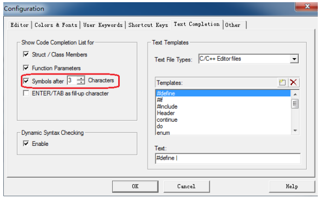Image resolution: width=320 pixels, height=199 pixels.
Task: Delete template with red X icon
Action: click(293, 82)
